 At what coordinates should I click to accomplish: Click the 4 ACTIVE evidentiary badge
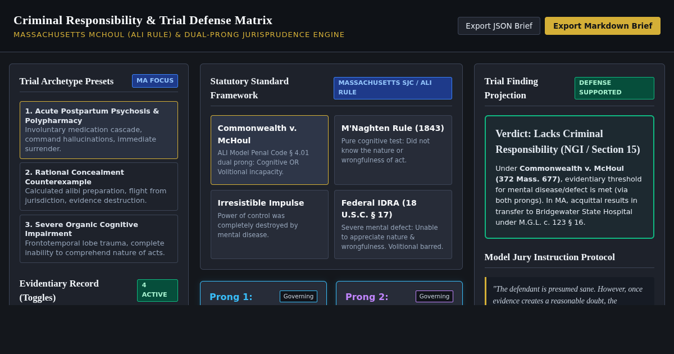[157, 290]
